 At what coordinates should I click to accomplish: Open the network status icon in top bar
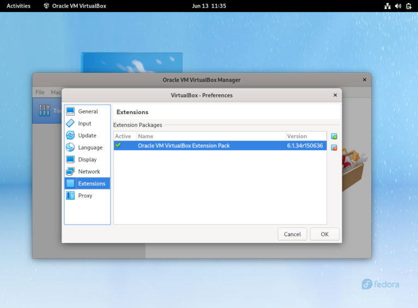tap(388, 6)
